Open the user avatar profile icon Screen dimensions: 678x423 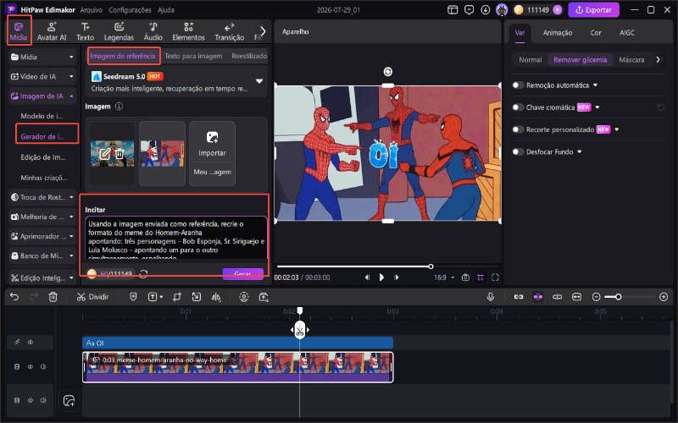tap(502, 10)
